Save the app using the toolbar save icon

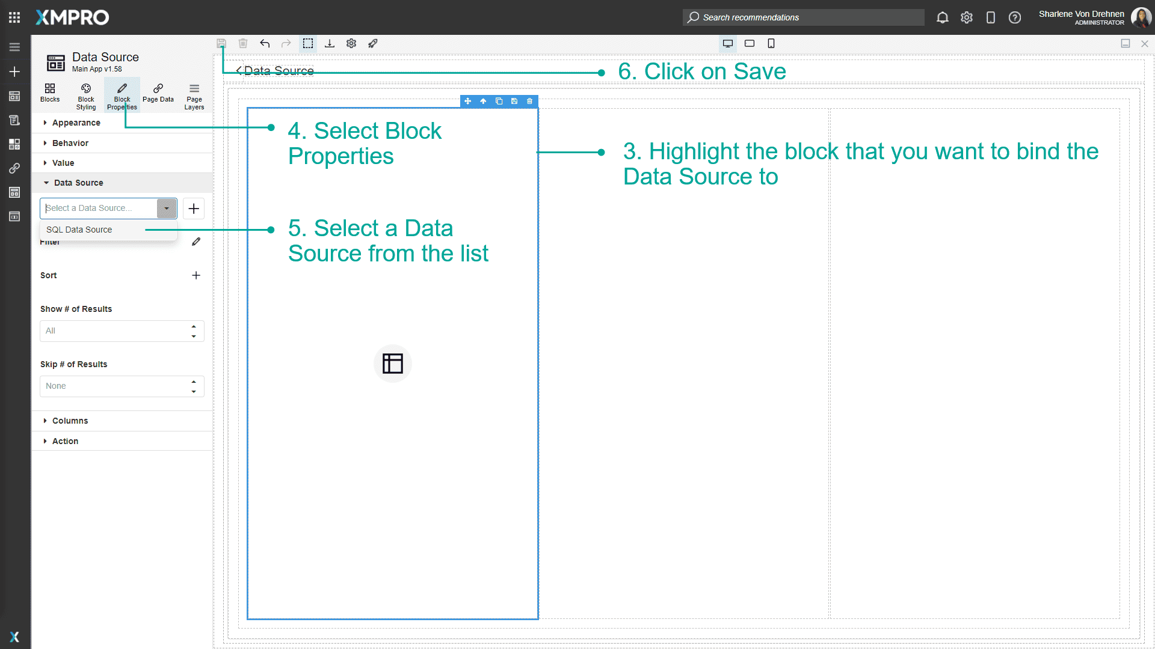point(221,43)
